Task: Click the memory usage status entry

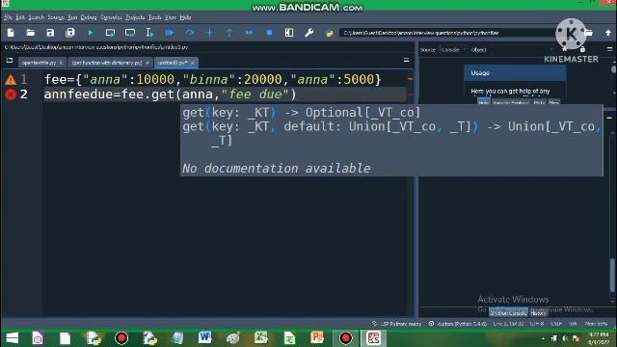Action: (x=596, y=324)
